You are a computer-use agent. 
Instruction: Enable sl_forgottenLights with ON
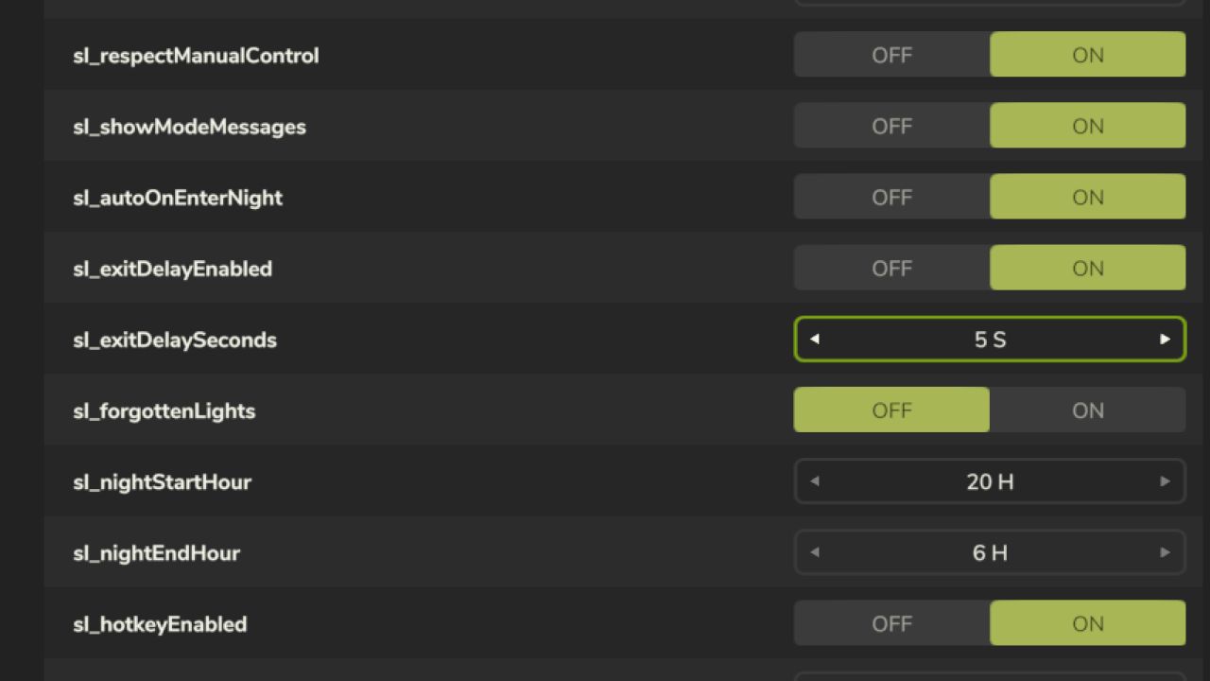click(1087, 410)
